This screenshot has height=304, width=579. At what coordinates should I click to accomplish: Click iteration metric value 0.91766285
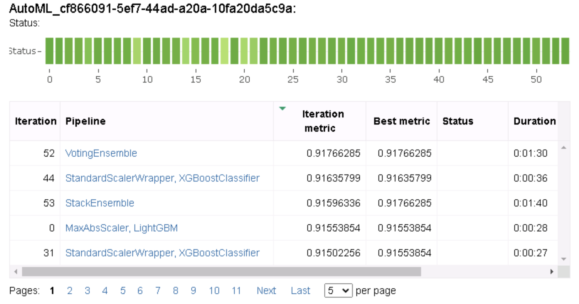coord(333,153)
